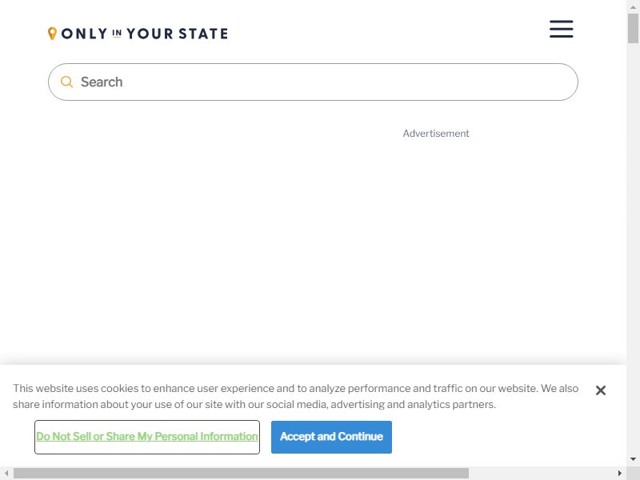This screenshot has width=640, height=480.
Task: Click the vertical scrollbar thumb
Action: click(633, 28)
